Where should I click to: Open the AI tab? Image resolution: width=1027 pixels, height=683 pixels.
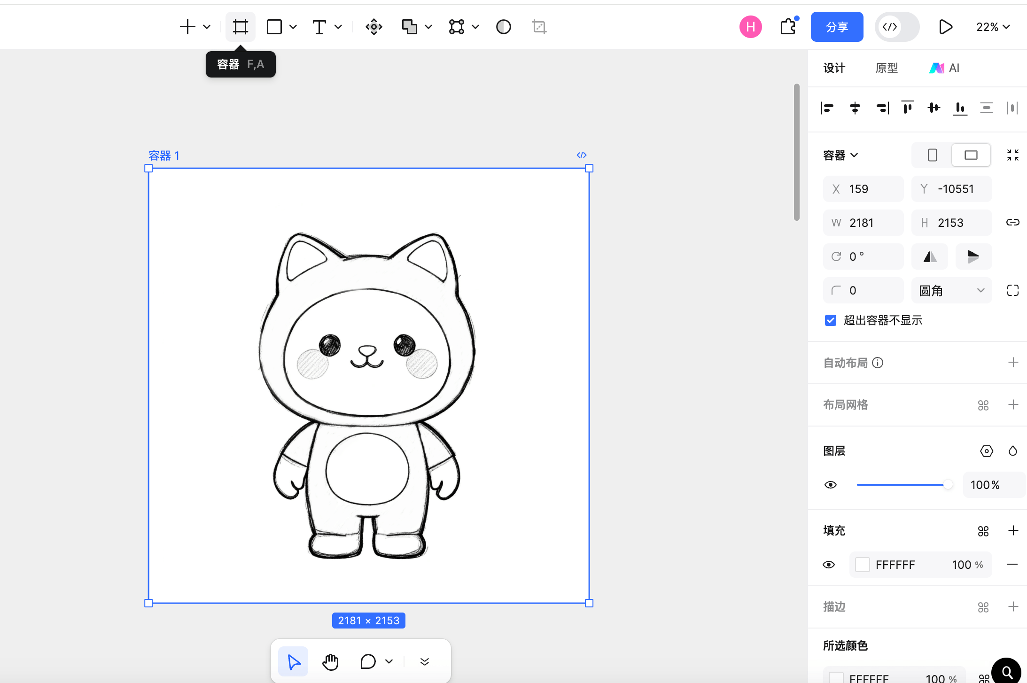pos(945,68)
